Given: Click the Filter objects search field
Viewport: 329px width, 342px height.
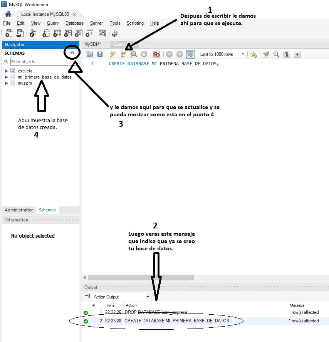Looking at the screenshot, I should pos(44,62).
